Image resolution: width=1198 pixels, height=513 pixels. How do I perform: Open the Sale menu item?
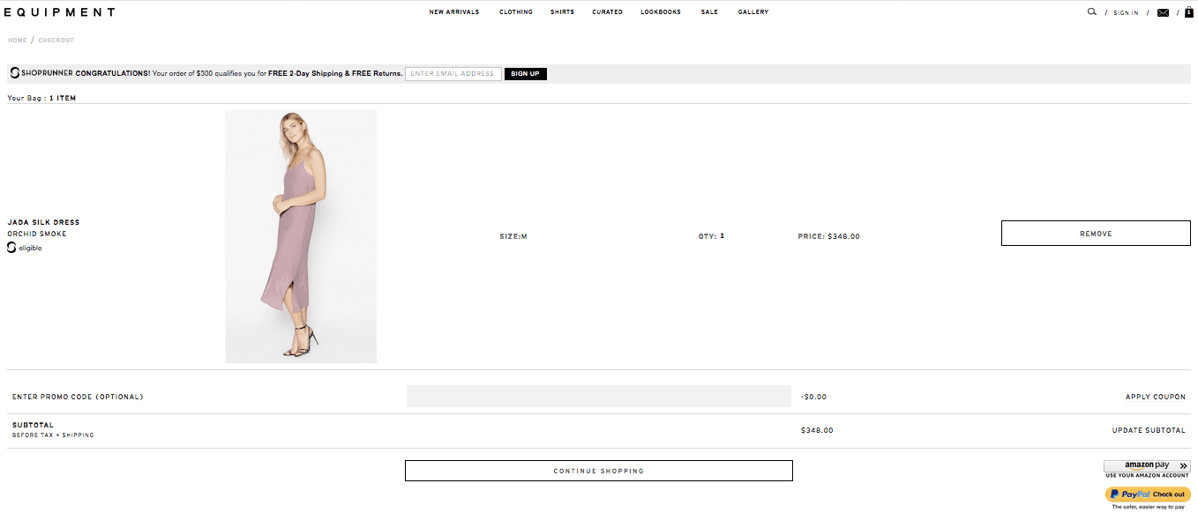coord(709,12)
